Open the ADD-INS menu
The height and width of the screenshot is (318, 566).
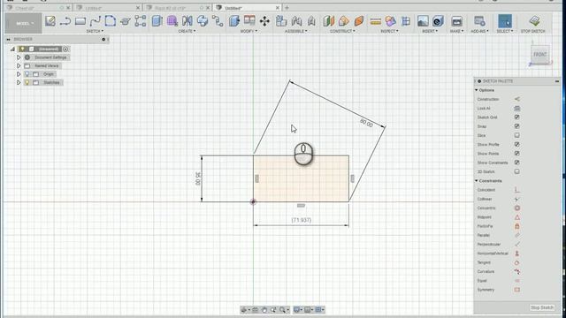pos(479,31)
